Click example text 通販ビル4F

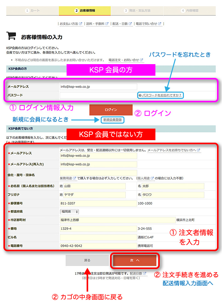pos(145,237)
